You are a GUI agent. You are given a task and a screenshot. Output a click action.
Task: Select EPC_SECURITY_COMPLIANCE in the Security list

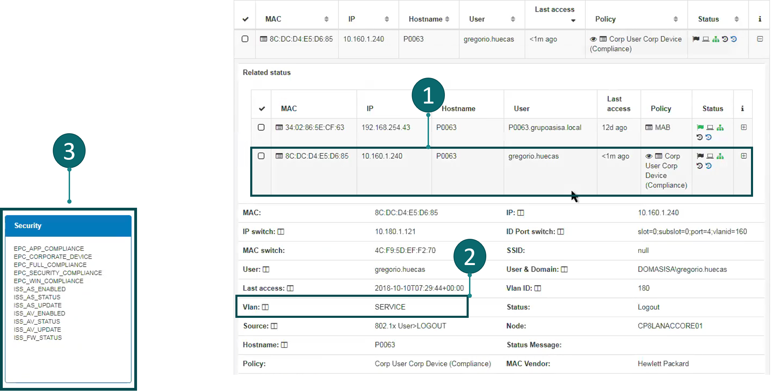click(58, 273)
